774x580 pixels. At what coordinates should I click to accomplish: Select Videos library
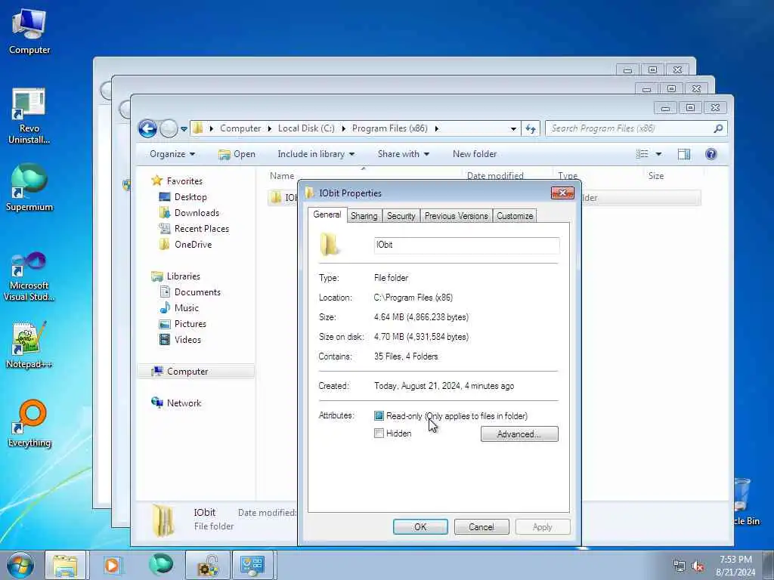pyautogui.click(x=180, y=339)
